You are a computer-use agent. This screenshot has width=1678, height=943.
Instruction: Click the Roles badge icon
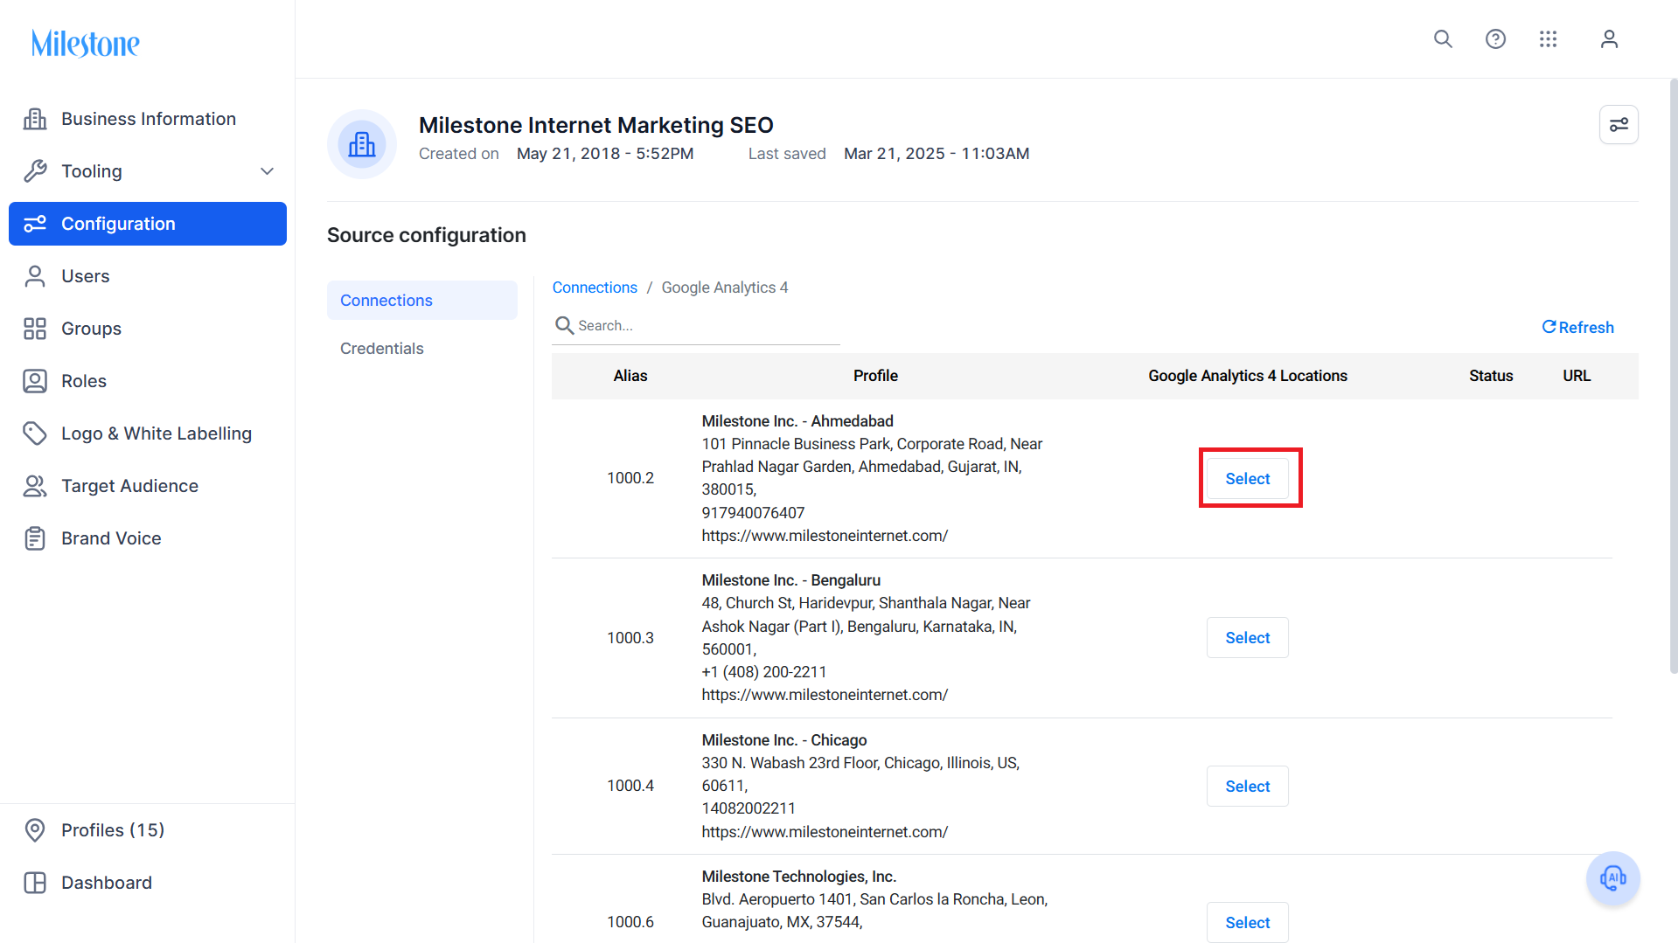pyautogui.click(x=35, y=381)
